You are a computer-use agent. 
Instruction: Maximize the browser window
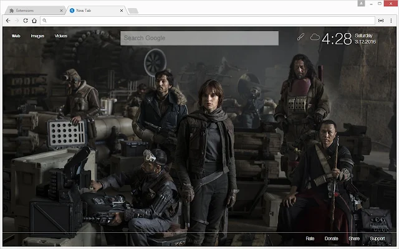[x=380, y=4]
